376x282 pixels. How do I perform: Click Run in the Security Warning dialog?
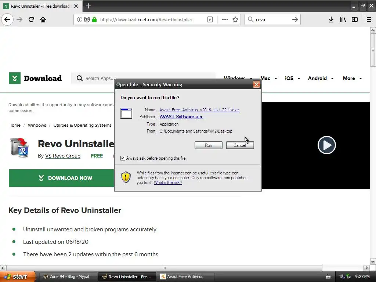pos(209,145)
